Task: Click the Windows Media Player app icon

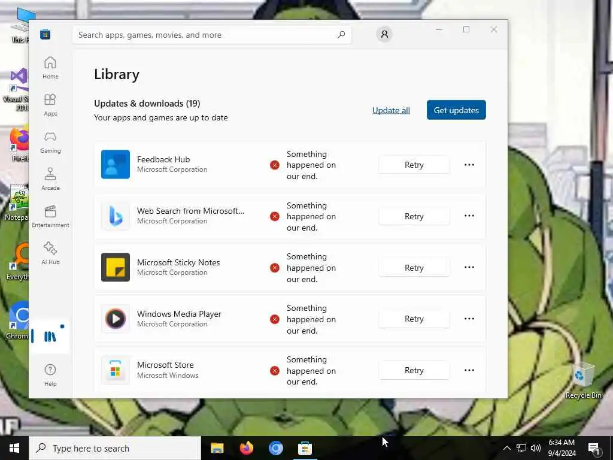Action: tap(116, 319)
